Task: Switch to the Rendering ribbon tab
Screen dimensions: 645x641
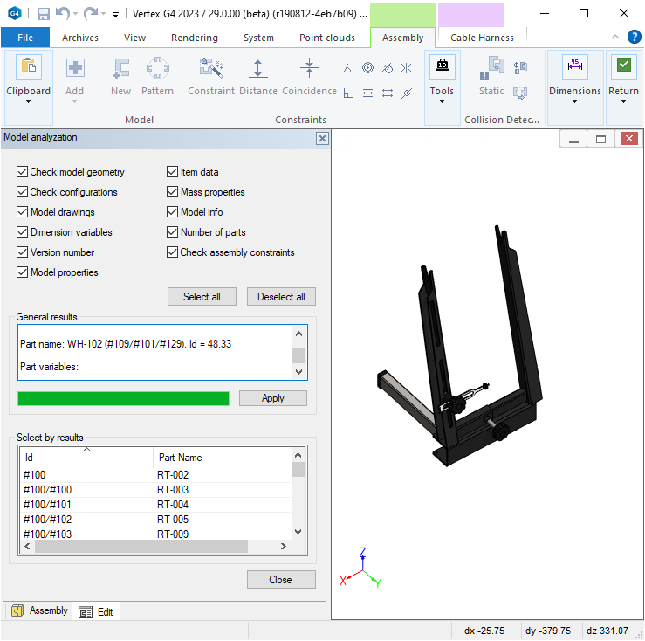Action: (x=194, y=38)
